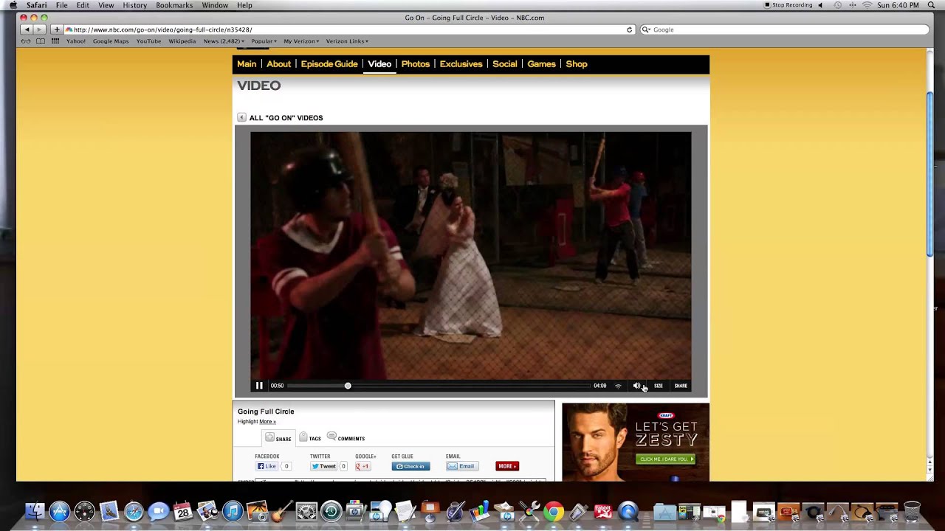Click the Kraft Zesty ad button
Image resolution: width=945 pixels, height=531 pixels.
click(665, 459)
